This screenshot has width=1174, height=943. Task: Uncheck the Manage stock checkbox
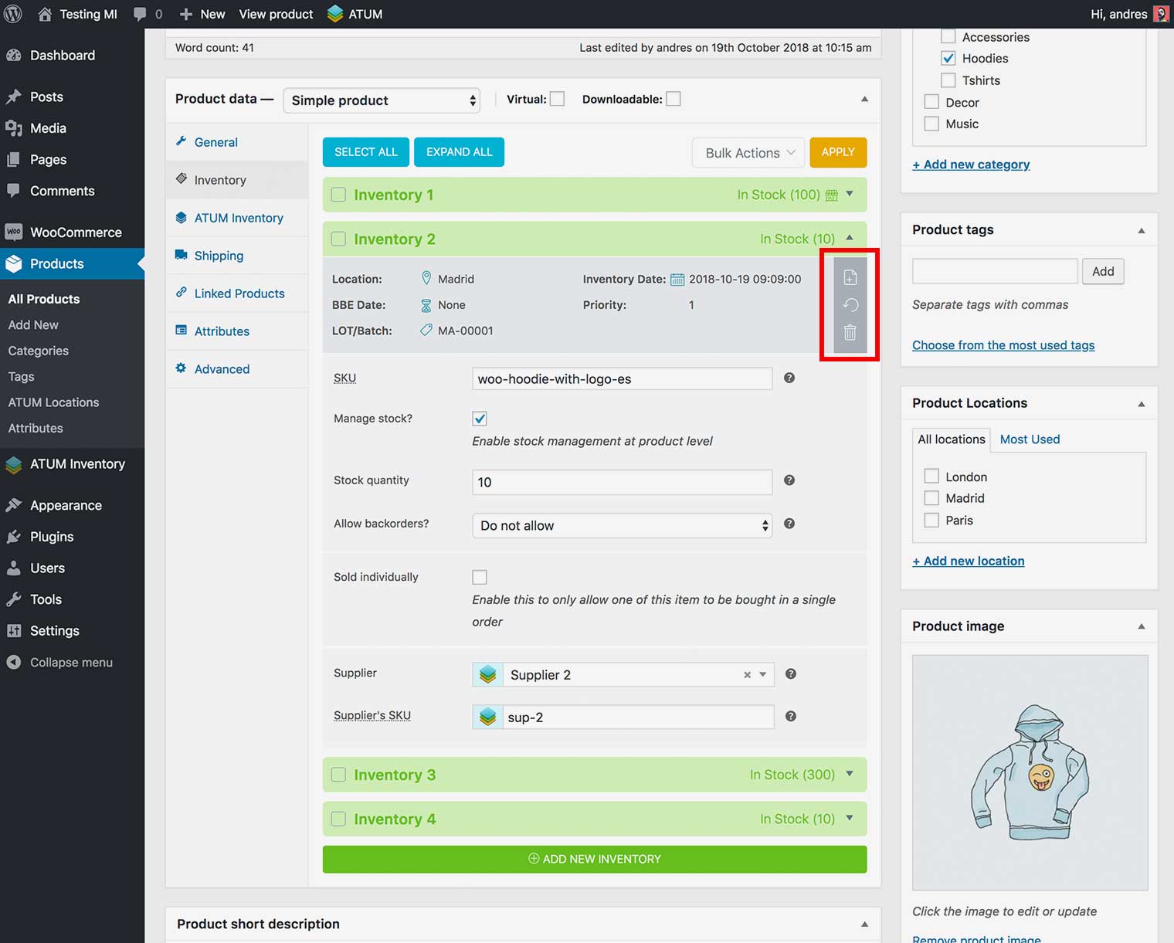[x=480, y=419]
